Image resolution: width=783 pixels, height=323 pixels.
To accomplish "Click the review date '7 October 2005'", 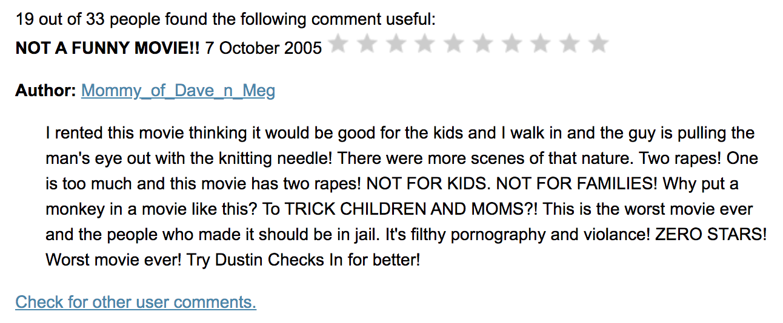I will (264, 48).
